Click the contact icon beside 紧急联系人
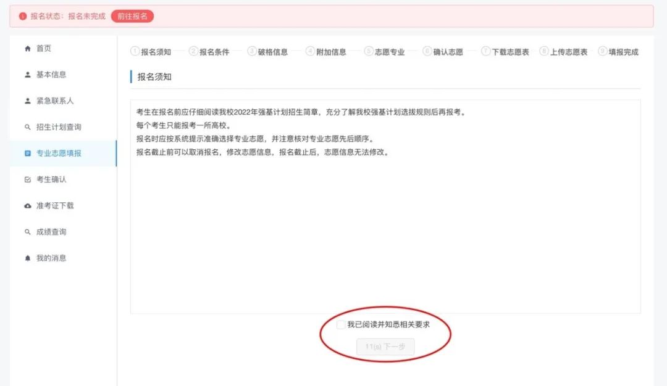The width and height of the screenshot is (667, 386). click(27, 101)
